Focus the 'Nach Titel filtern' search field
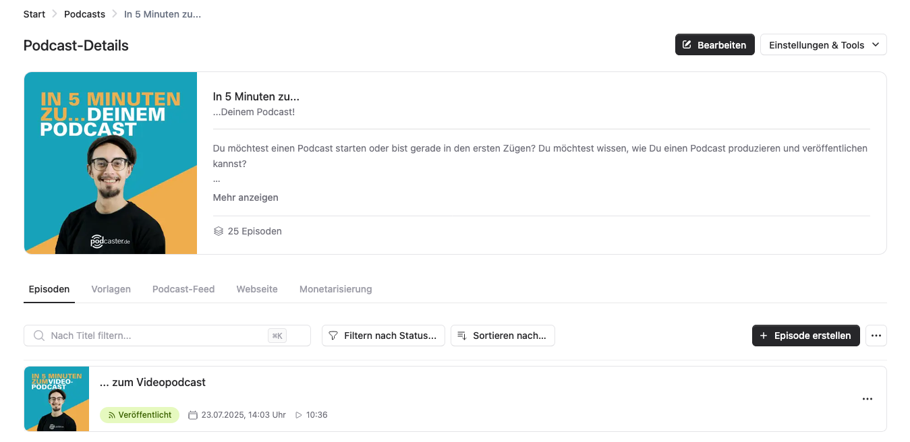910x442 pixels. [167, 336]
